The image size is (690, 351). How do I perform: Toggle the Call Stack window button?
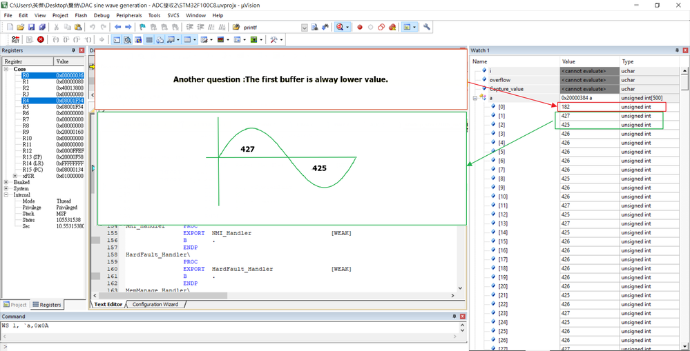coord(160,39)
